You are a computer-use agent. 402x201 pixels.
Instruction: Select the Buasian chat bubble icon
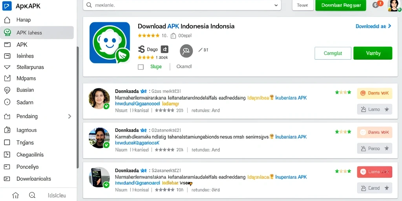[7, 90]
